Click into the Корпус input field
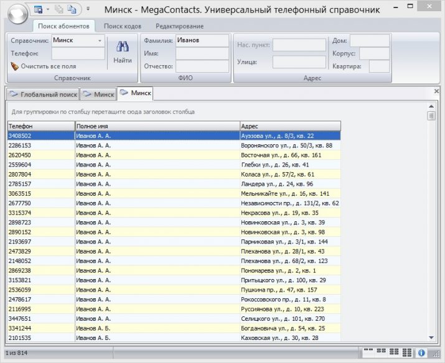The height and width of the screenshot is (363, 445). point(374,53)
